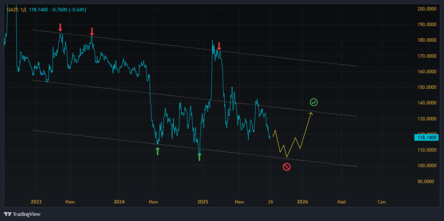Click the 118.1400 last price in legend
Screen dimensions: 444x221
point(38,10)
